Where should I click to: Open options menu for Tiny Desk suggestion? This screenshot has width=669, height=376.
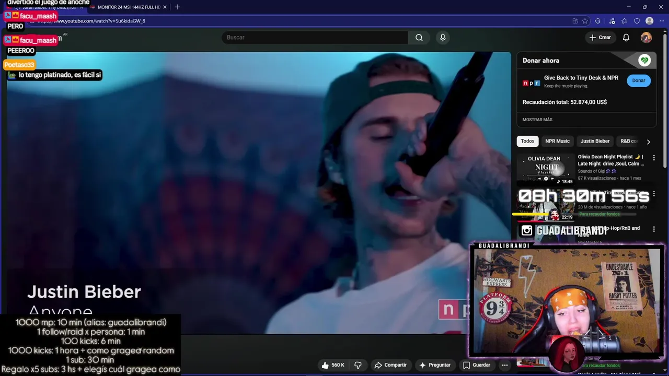point(653,194)
